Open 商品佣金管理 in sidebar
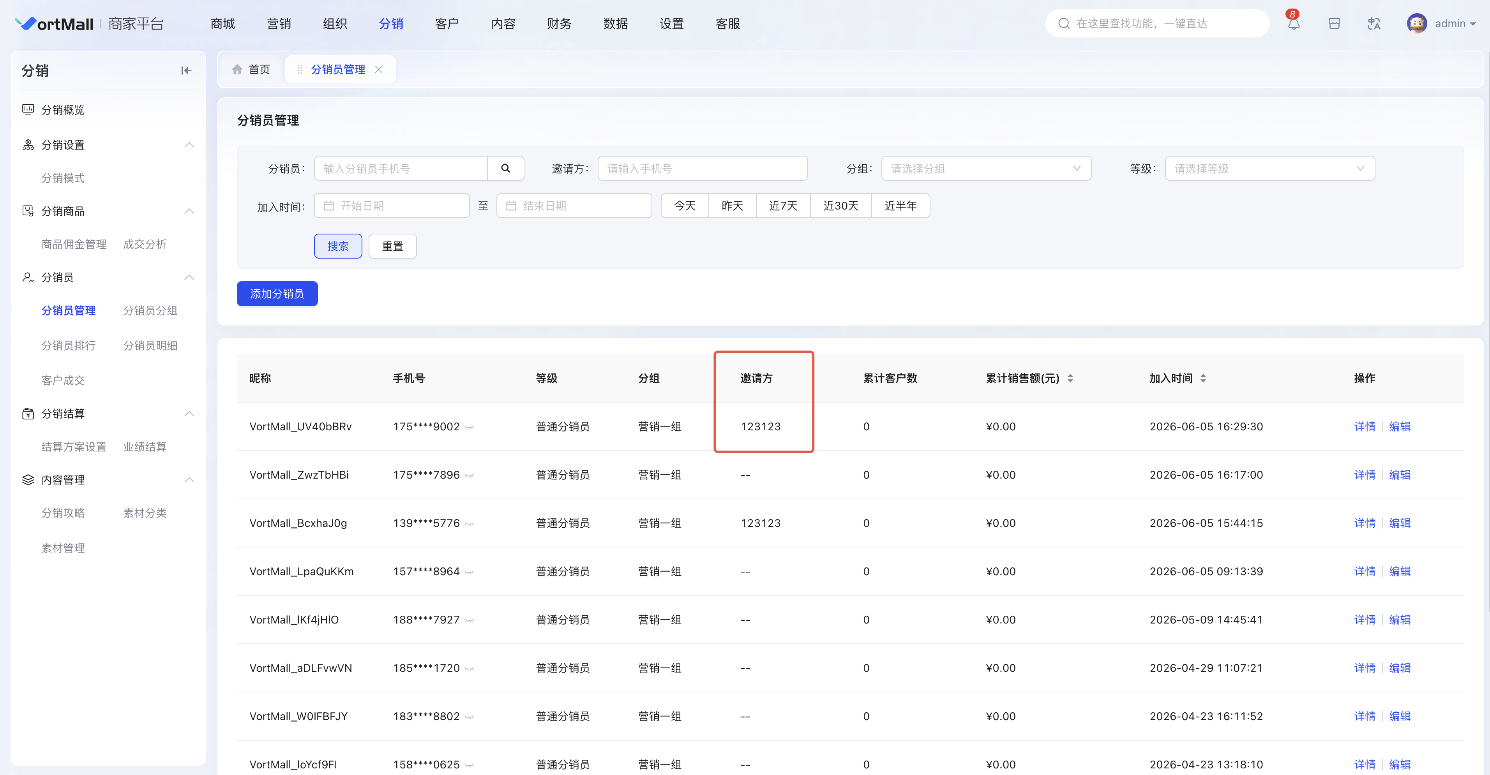1490x775 pixels. click(74, 245)
